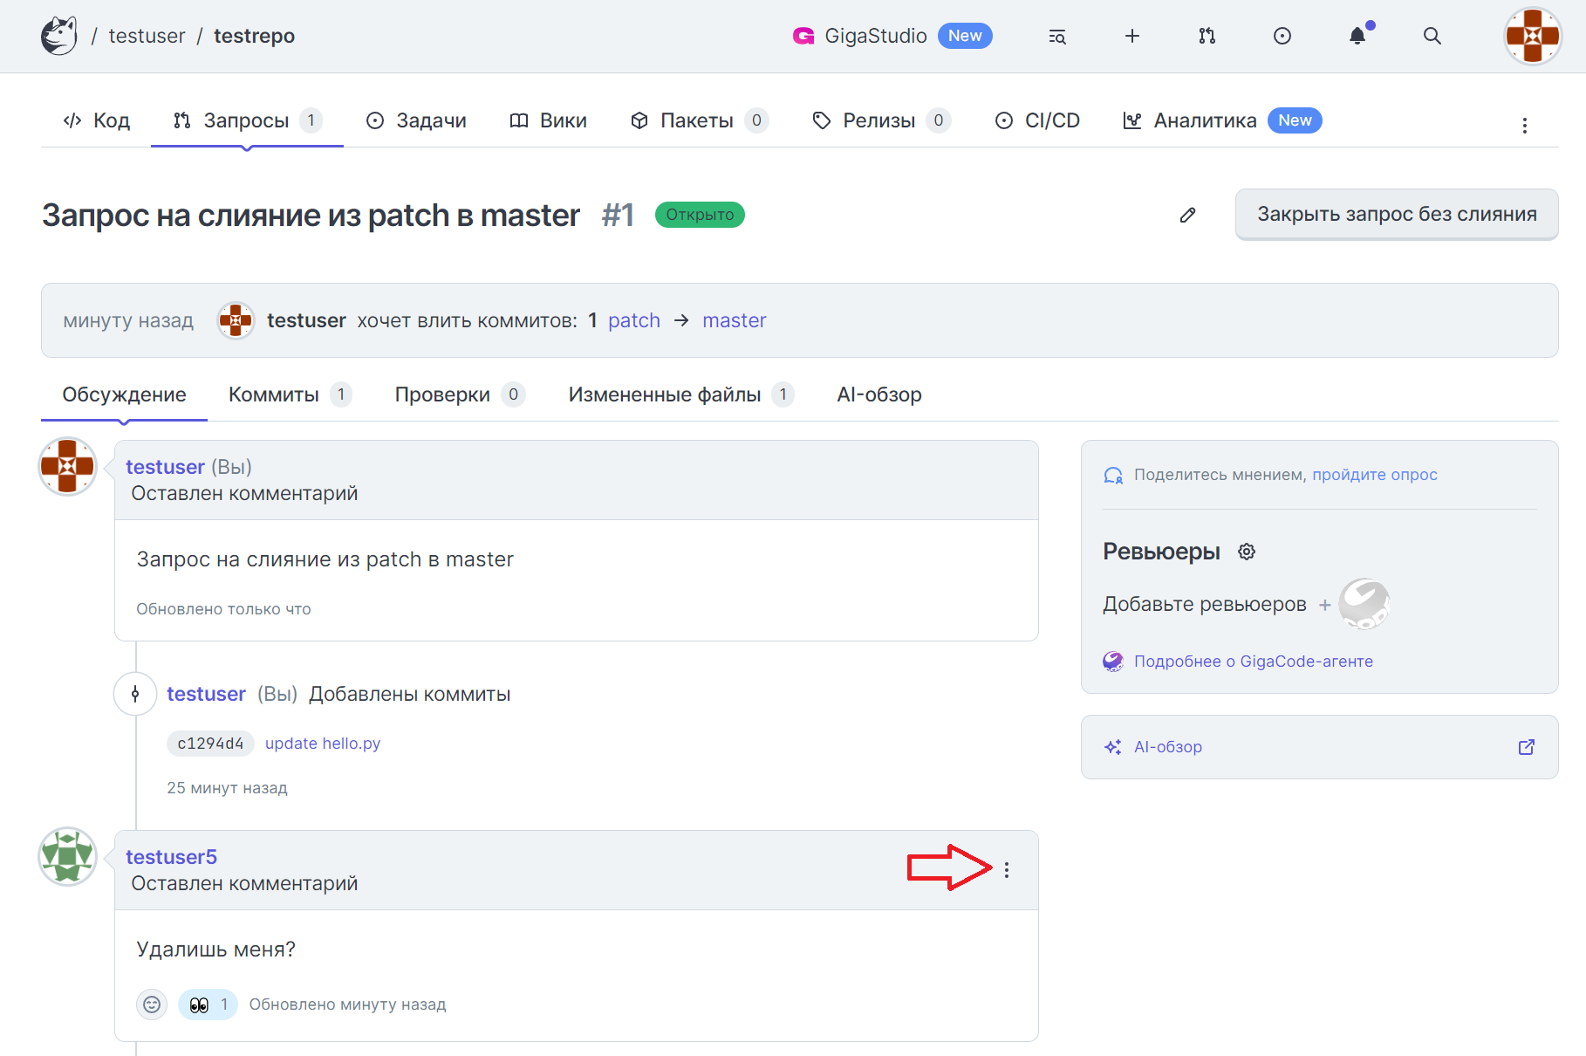This screenshot has height=1056, width=1586.
Task: Select the Измененные файлы tab
Action: (680, 394)
